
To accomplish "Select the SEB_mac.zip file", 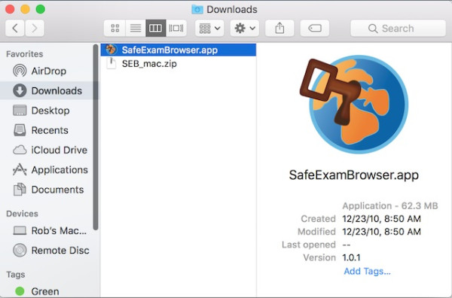I will tap(178, 64).
